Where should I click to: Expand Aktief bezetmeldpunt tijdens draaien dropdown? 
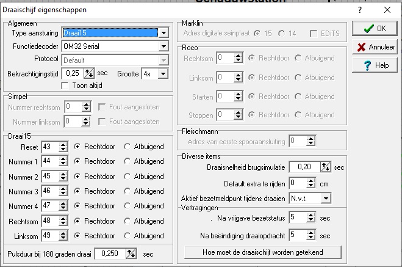point(326,198)
